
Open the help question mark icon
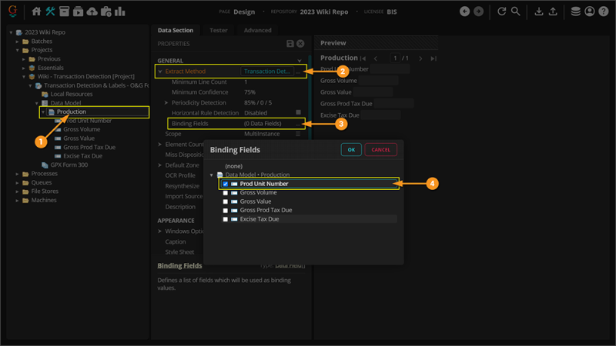point(604,12)
